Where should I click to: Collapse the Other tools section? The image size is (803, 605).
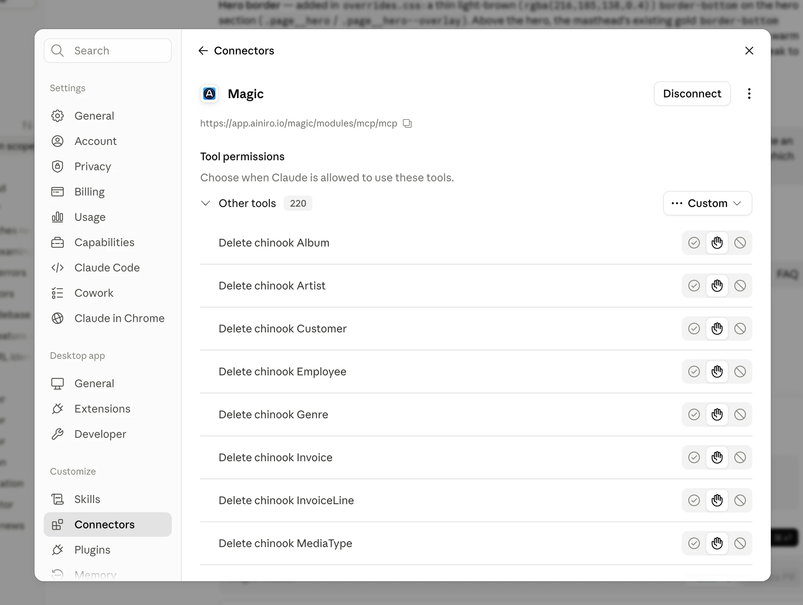(206, 203)
